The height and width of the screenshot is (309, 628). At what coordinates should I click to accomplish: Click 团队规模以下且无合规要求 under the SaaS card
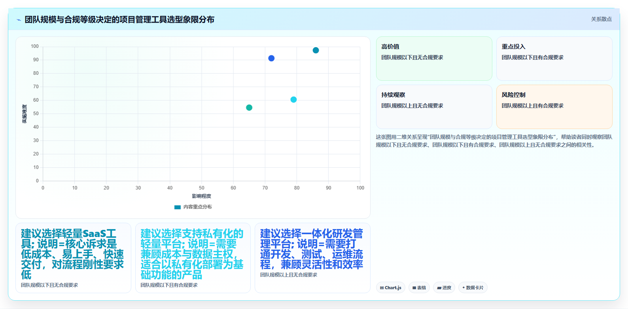[49, 285]
